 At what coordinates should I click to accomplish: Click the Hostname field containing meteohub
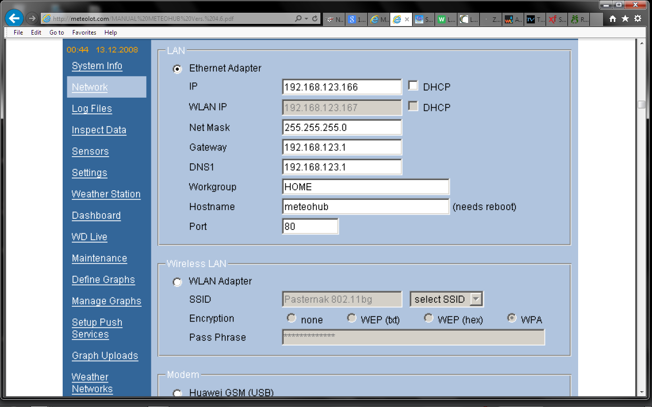(x=366, y=207)
